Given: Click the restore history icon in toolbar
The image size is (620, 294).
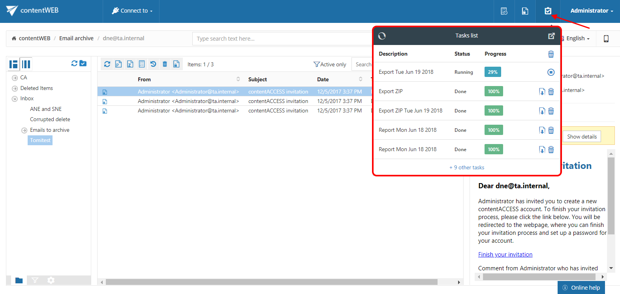Looking at the screenshot, I should click(153, 64).
